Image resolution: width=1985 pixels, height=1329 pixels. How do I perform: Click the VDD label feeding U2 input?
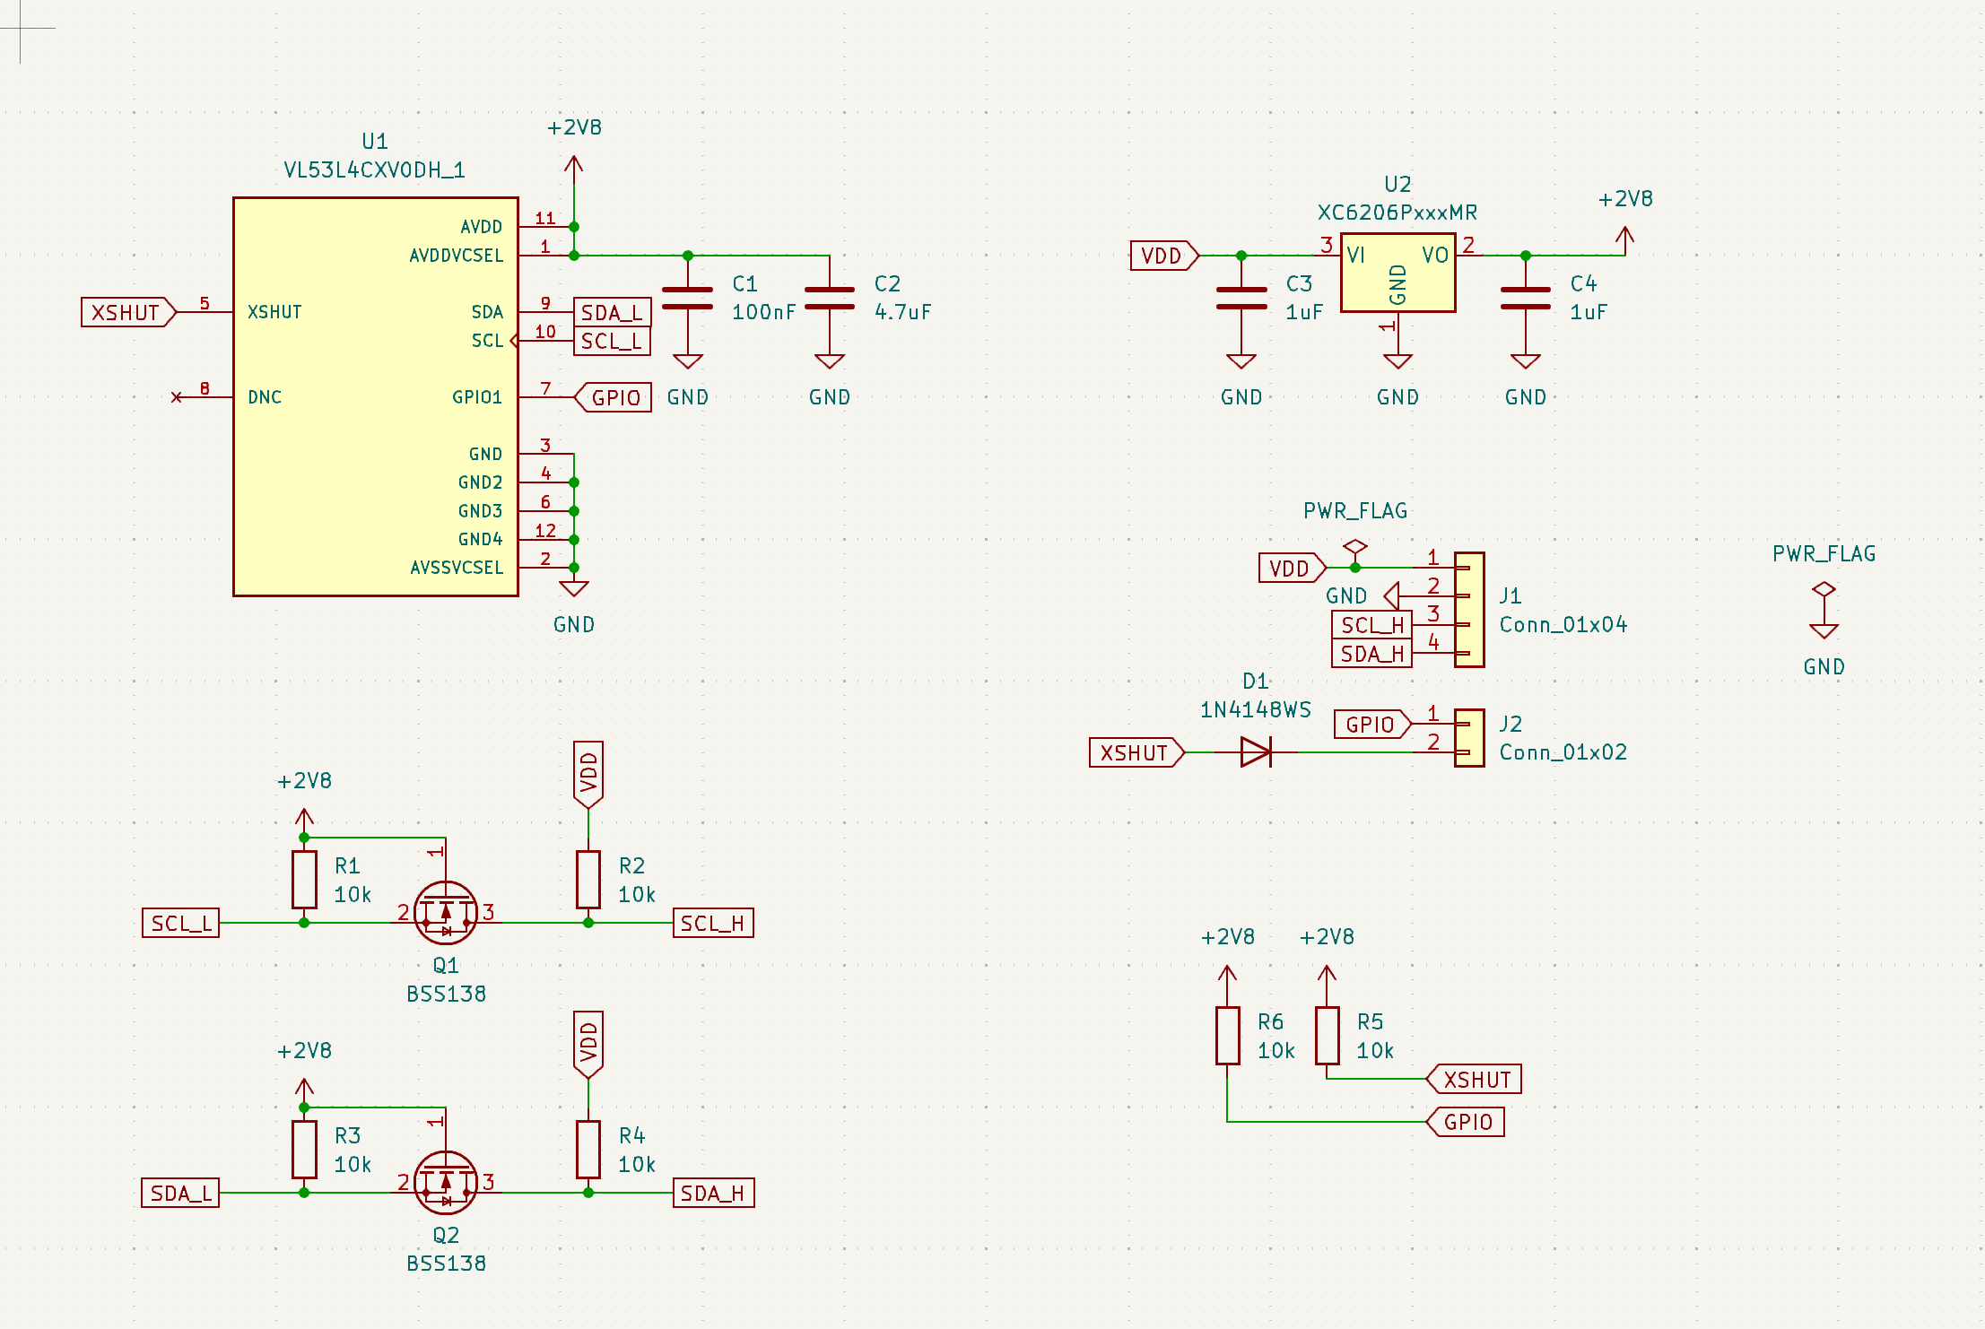[x=1162, y=256]
